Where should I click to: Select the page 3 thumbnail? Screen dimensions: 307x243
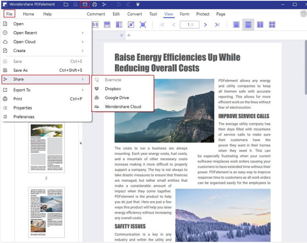(x=46, y=213)
